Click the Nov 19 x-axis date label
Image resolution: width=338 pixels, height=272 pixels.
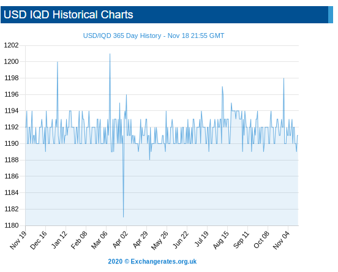[18, 240]
